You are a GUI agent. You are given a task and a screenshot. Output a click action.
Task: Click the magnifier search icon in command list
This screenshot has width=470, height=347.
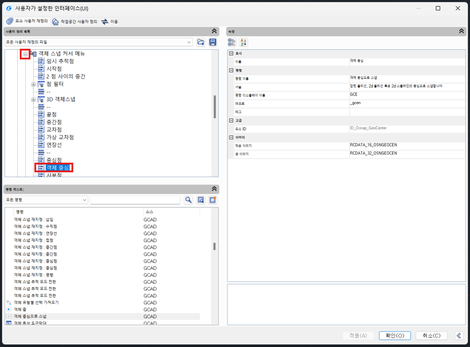point(189,199)
